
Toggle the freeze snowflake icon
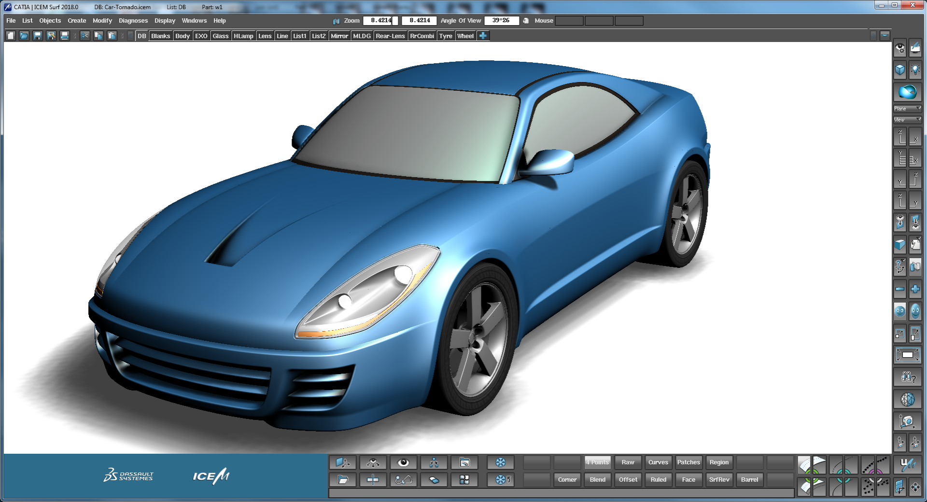(501, 462)
